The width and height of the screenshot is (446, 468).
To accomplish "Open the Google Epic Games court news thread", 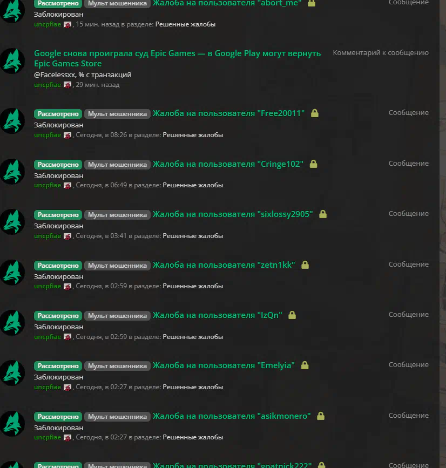I will (177, 58).
